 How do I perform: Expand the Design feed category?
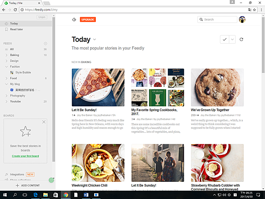(7, 61)
